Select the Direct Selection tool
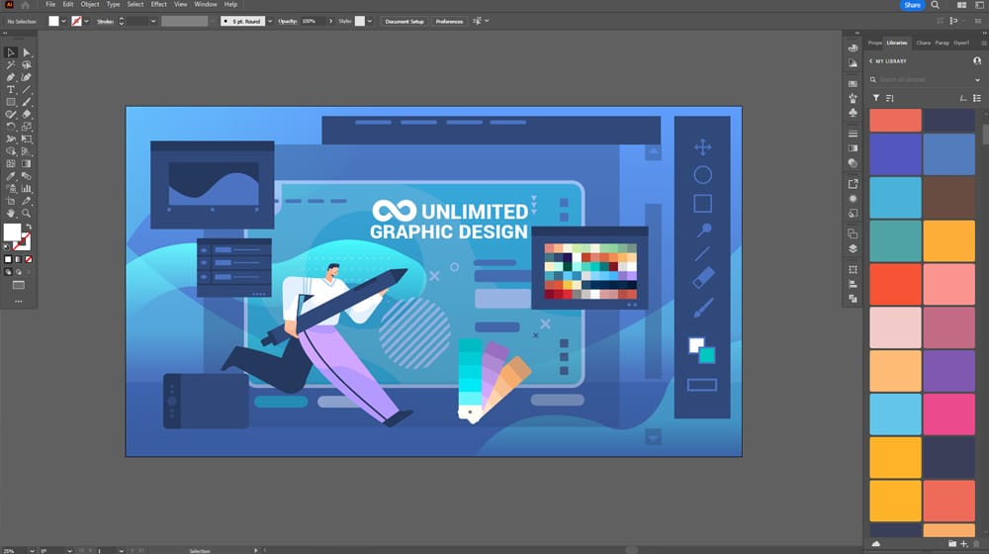This screenshot has height=554, width=989. [27, 52]
